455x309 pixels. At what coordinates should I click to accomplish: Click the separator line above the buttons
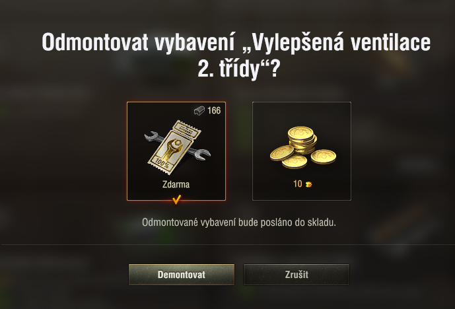pyautogui.click(x=227, y=244)
